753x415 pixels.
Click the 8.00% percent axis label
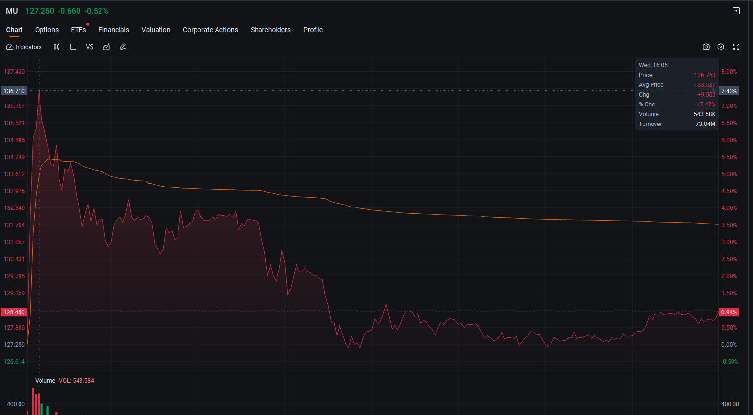pos(729,72)
